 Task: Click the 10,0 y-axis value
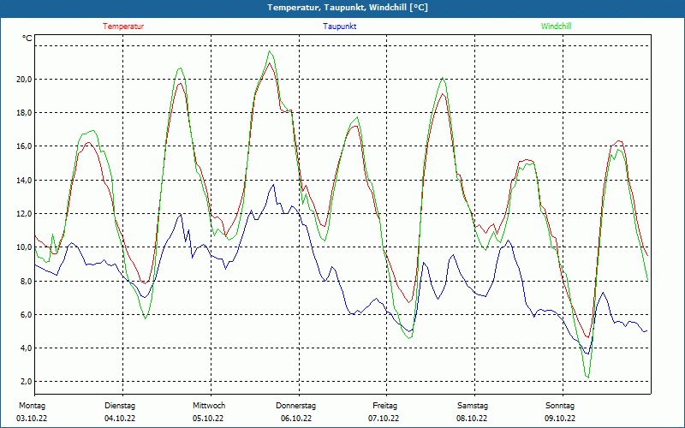coord(25,247)
